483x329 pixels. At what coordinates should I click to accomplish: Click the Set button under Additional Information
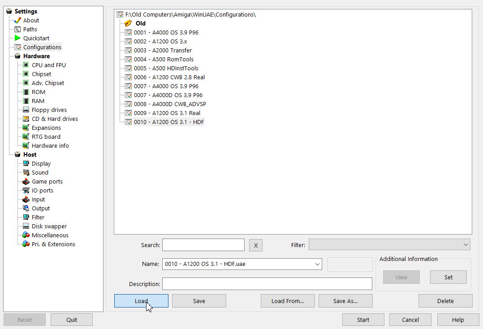(448, 277)
